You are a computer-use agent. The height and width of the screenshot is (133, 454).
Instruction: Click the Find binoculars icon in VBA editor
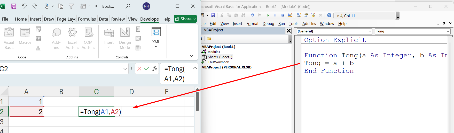(244, 15)
